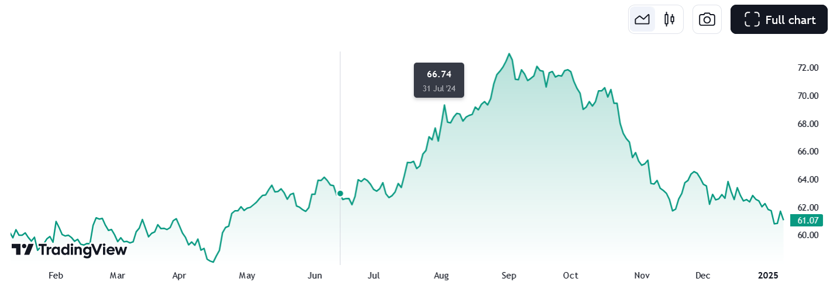This screenshot has width=840, height=306.
Task: Select the Nov label on the time axis
Action: [642, 276]
